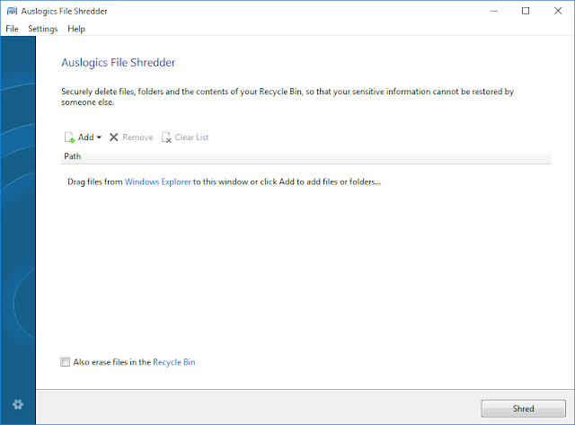The height and width of the screenshot is (425, 575).
Task: Open the File menu
Action: click(x=12, y=29)
